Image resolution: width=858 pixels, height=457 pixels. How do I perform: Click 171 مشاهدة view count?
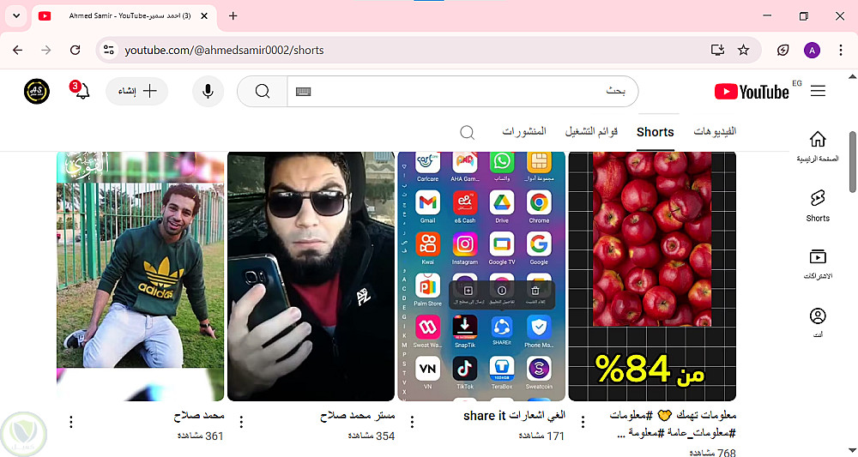[541, 436]
